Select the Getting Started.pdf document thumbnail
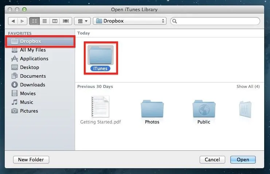The image size is (270, 174). point(101,106)
